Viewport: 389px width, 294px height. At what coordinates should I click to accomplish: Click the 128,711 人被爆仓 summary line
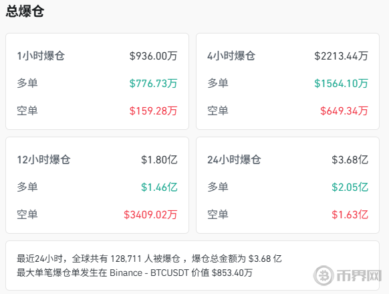(x=149, y=259)
